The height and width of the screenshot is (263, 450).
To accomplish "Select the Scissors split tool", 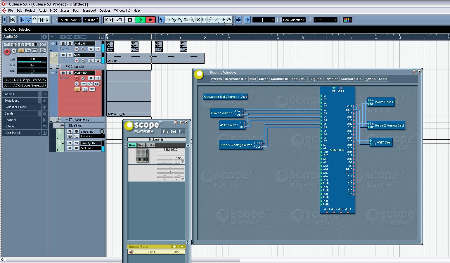I will [174, 20].
